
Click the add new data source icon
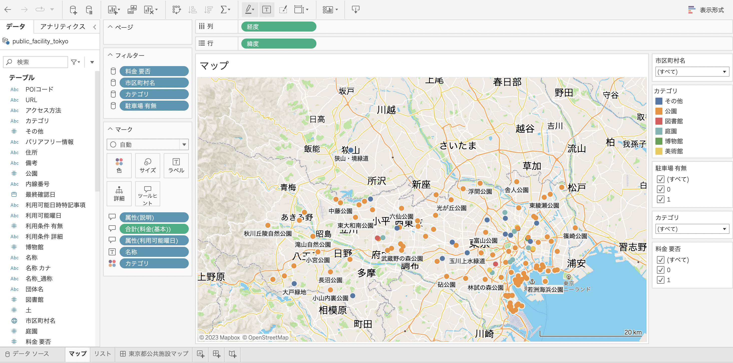pos(73,10)
